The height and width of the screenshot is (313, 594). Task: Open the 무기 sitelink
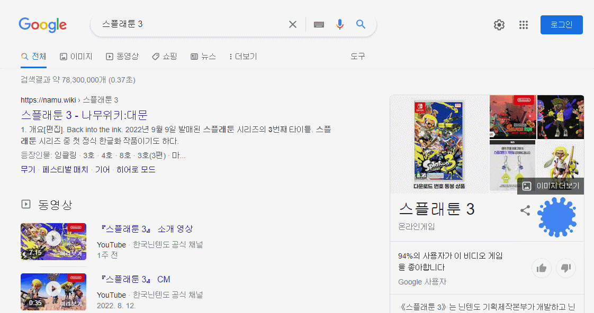coord(28,170)
